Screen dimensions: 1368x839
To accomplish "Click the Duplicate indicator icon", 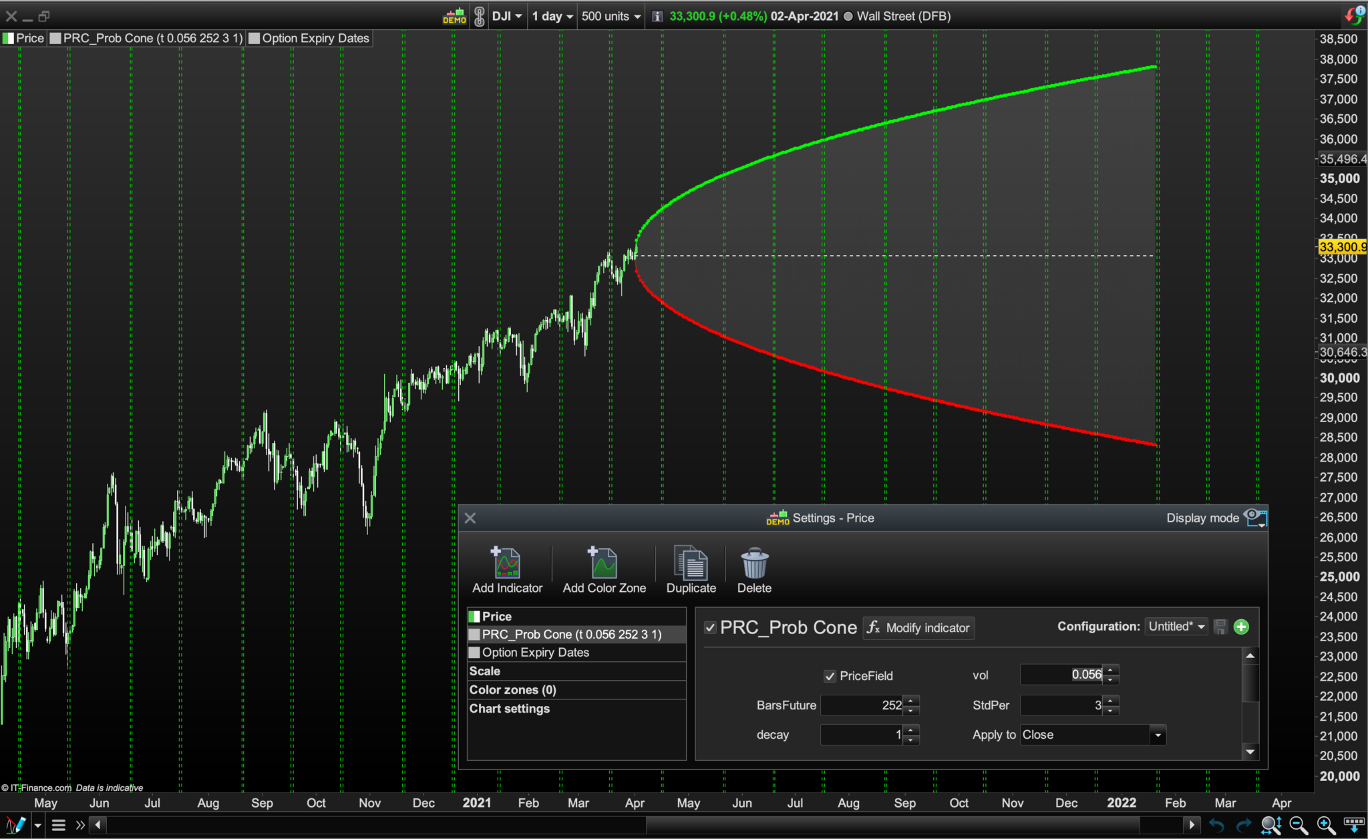I will [691, 564].
